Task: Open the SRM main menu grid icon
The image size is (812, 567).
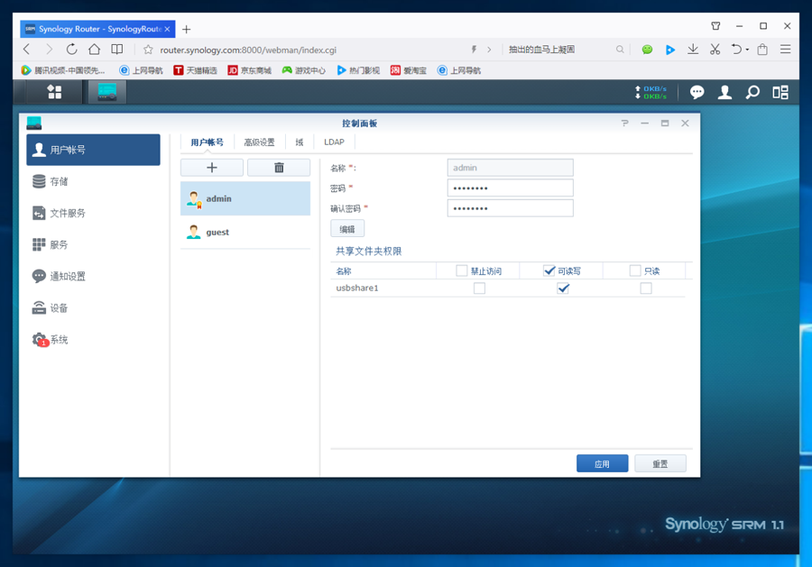Action: 55,92
